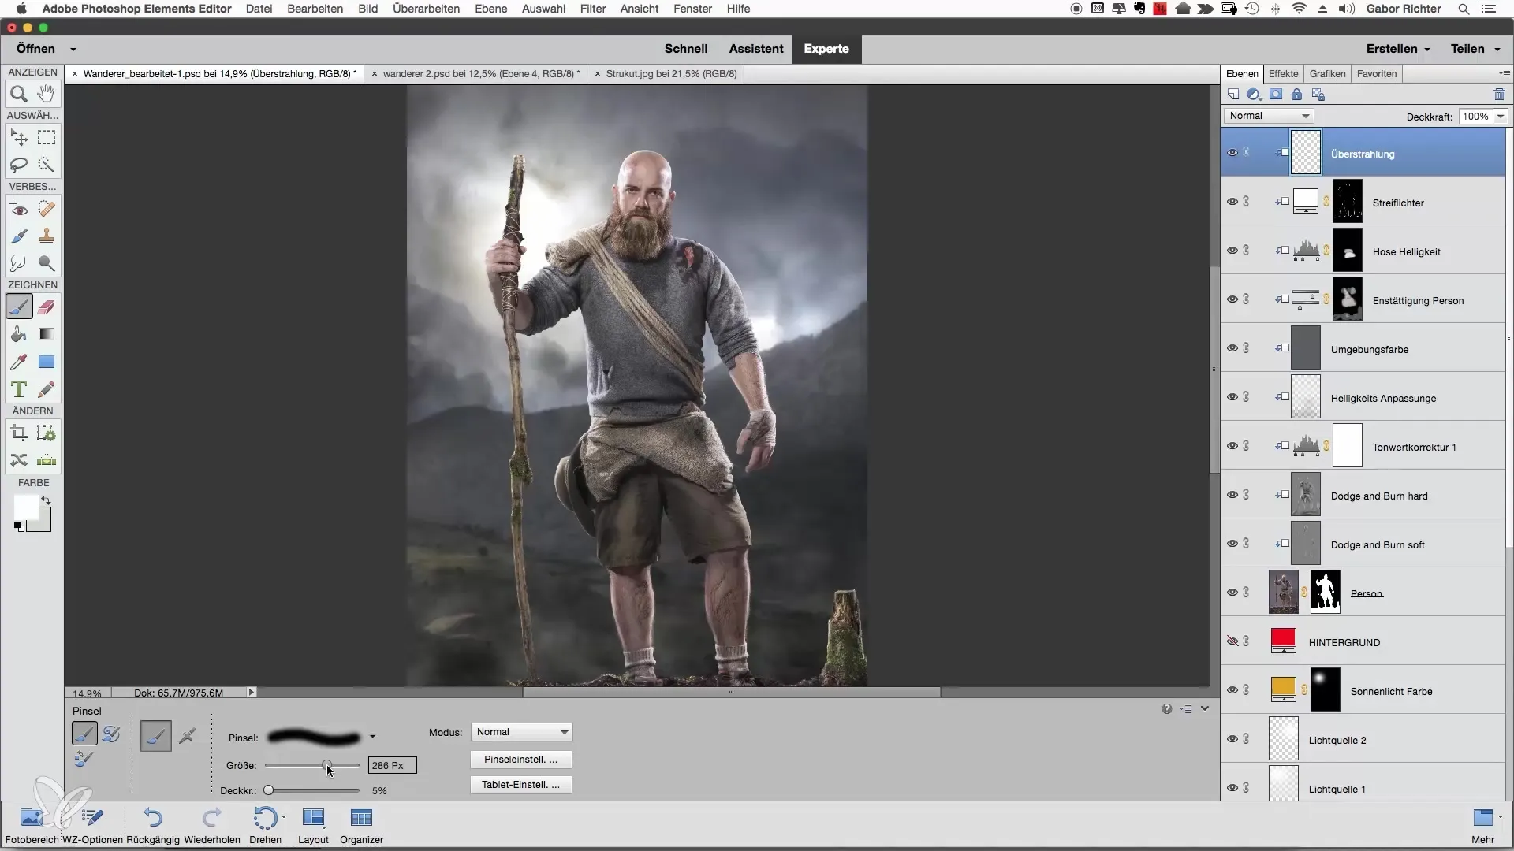Toggle visibility of Hose Helligkeit layer
Viewport: 1514px width, 851px height.
pos(1232,251)
